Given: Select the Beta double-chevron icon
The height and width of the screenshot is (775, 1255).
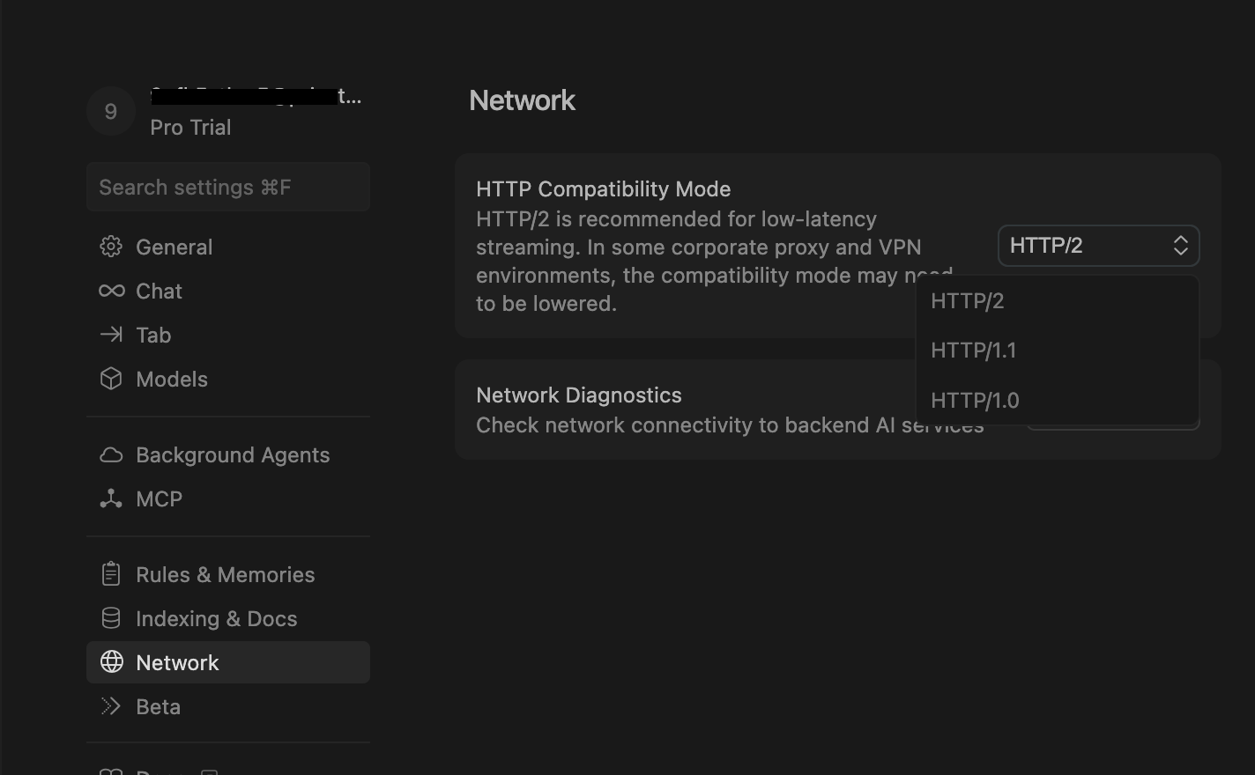Looking at the screenshot, I should [x=111, y=705].
